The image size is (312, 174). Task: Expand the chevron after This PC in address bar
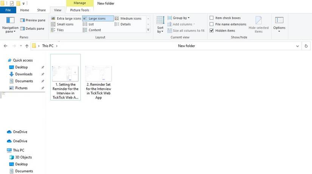[57, 46]
